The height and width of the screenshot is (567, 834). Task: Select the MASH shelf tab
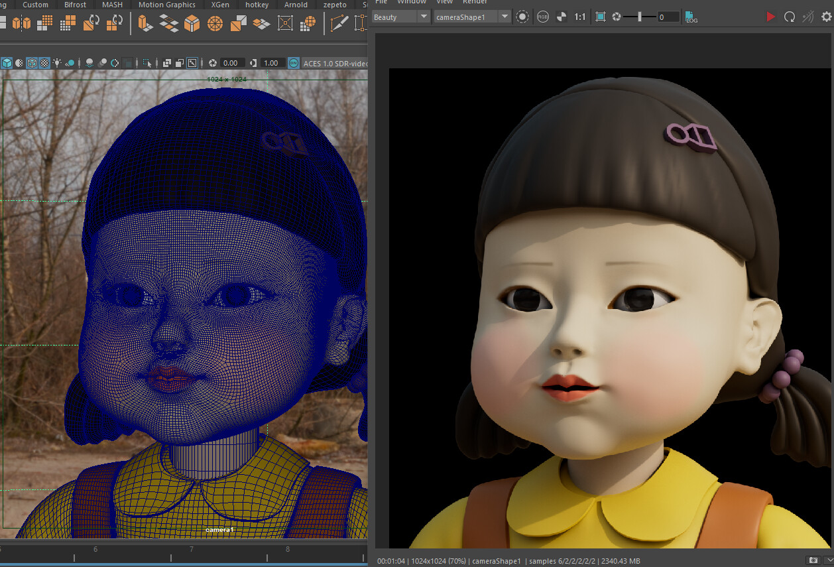[111, 5]
